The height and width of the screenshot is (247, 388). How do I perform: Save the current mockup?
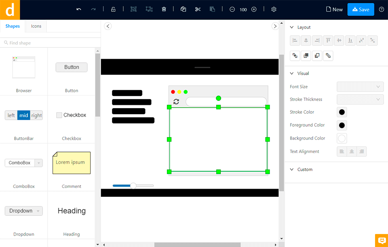[360, 9]
